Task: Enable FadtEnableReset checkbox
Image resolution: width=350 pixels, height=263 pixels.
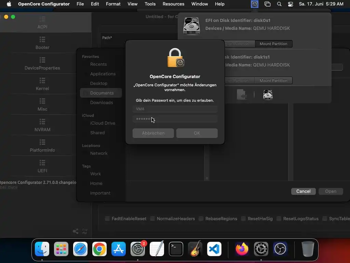Action: [x=107, y=218]
